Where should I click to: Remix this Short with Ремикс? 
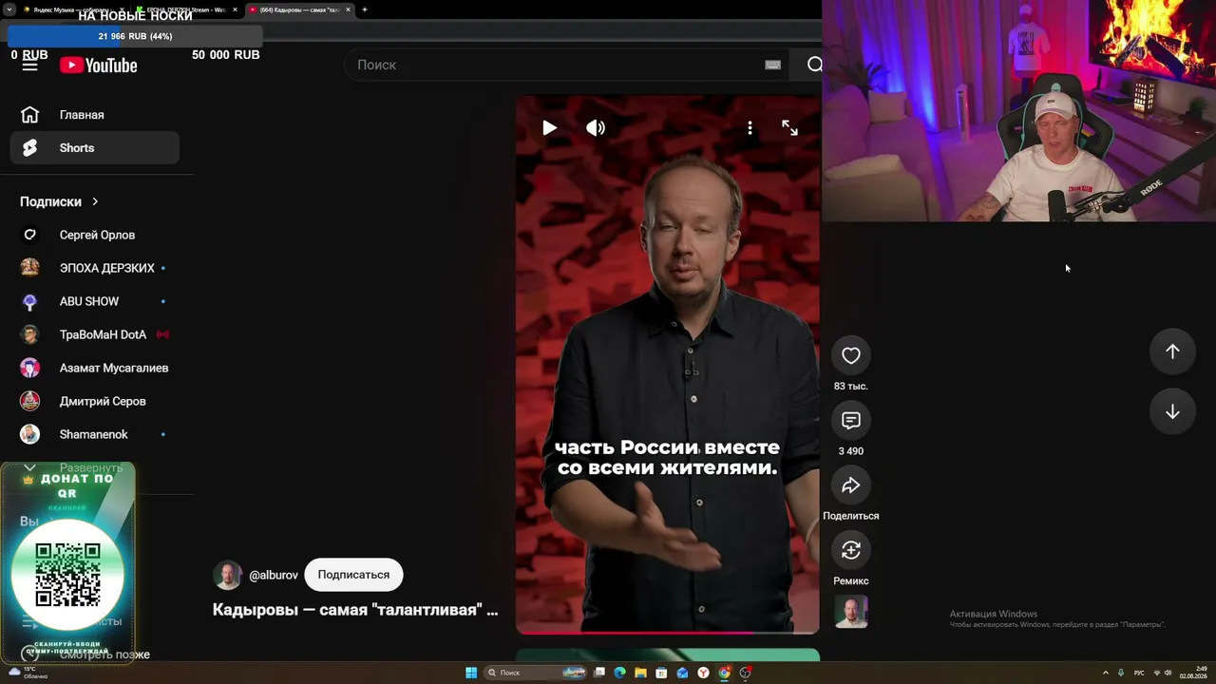tap(851, 550)
